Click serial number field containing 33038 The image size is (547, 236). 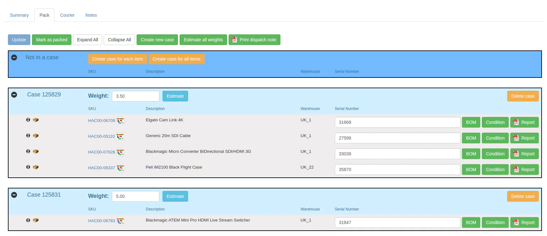397,154
